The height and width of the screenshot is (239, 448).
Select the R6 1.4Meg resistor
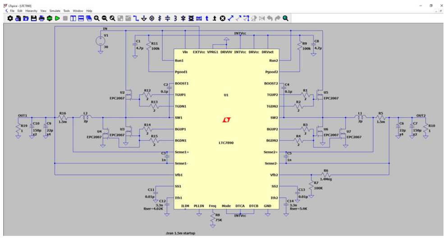326,175
